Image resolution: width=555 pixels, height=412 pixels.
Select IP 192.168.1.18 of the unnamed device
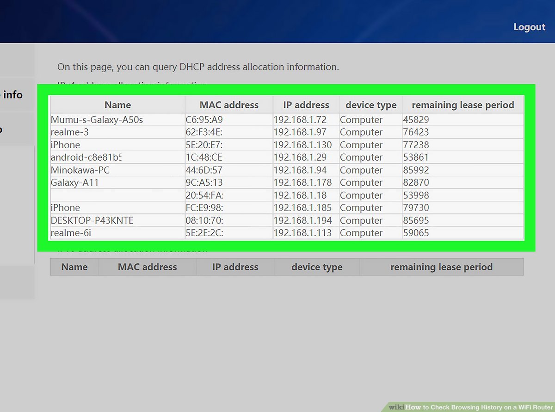pyautogui.click(x=300, y=195)
